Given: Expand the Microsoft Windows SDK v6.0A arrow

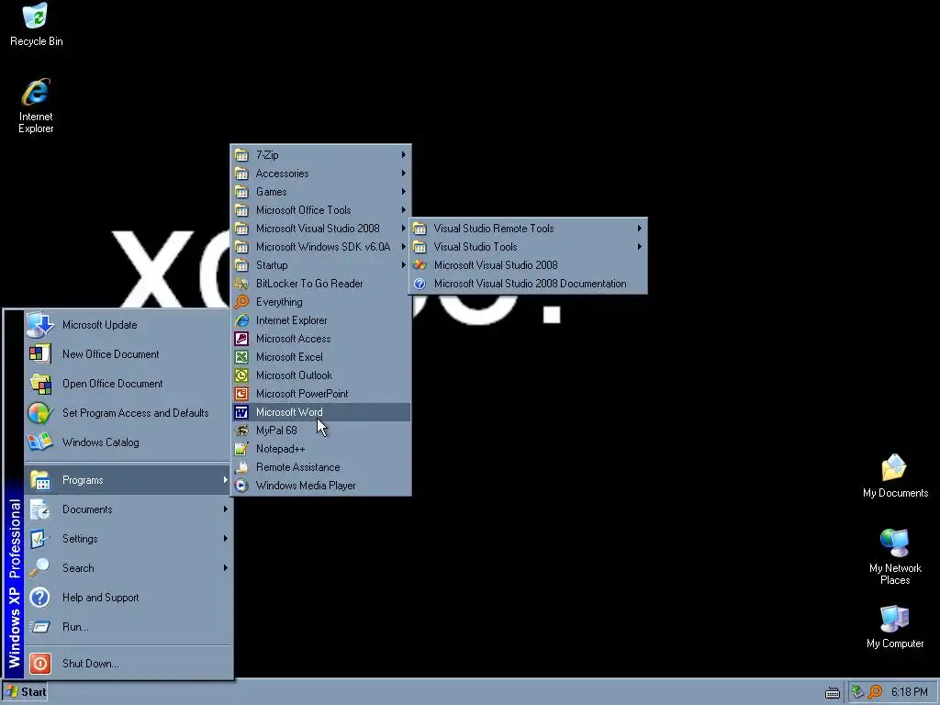Looking at the screenshot, I should (x=404, y=247).
